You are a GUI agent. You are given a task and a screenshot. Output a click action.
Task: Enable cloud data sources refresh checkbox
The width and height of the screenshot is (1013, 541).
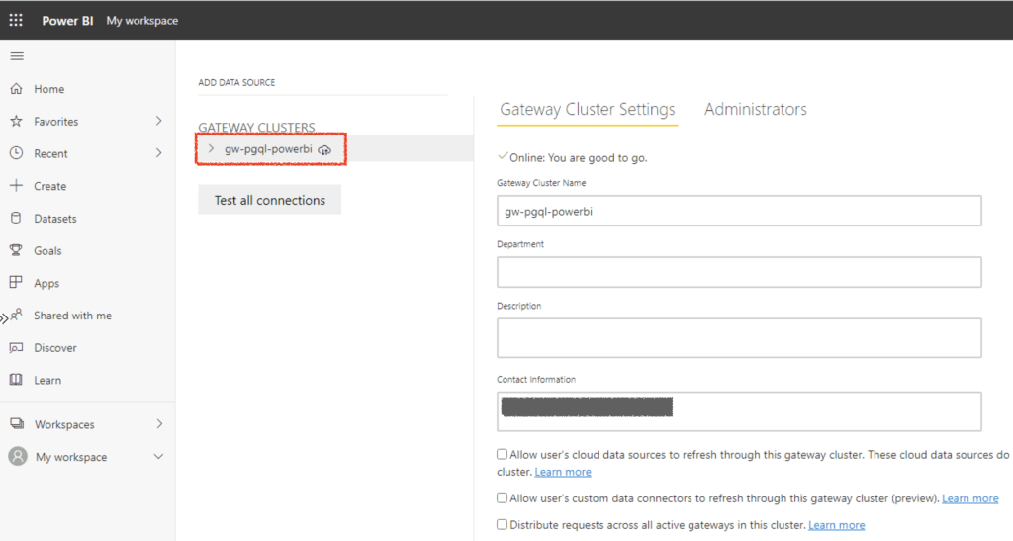[503, 455]
